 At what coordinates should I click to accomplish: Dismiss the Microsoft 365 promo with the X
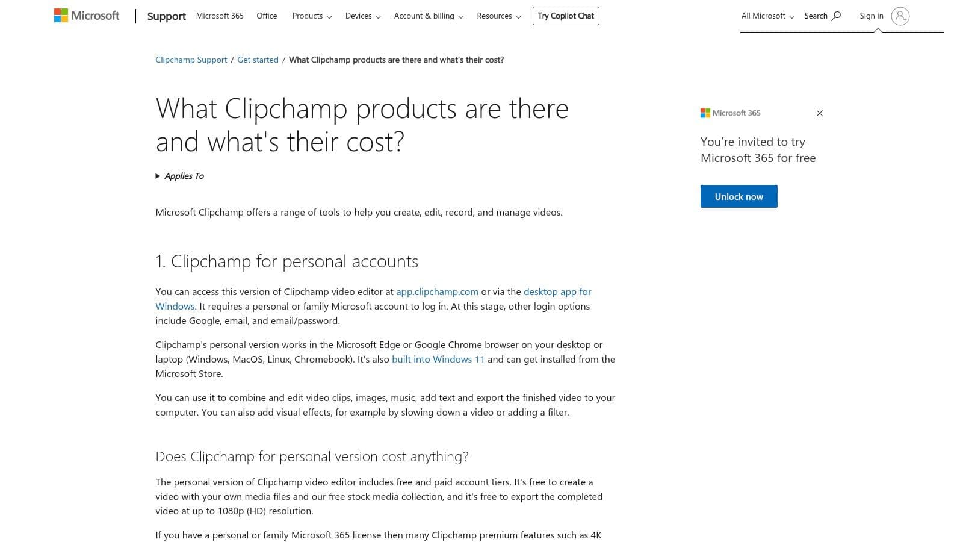click(x=820, y=113)
